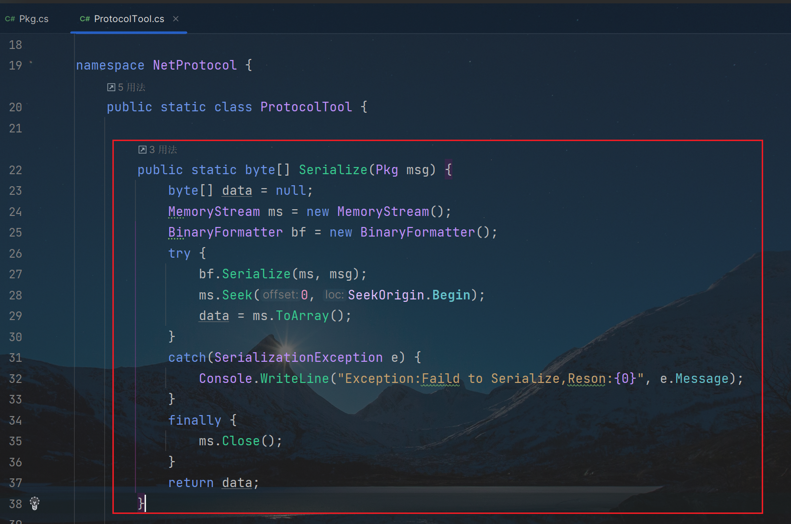Click the 'ToArray' method call
This screenshot has height=524, width=791.
303,316
